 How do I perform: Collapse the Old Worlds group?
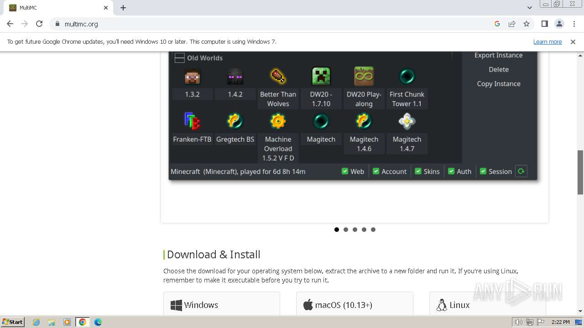point(179,58)
